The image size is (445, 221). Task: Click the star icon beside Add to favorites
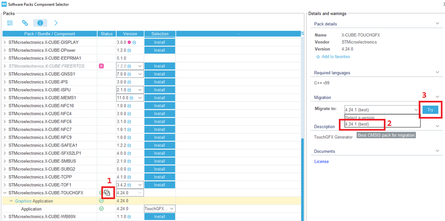click(318, 57)
